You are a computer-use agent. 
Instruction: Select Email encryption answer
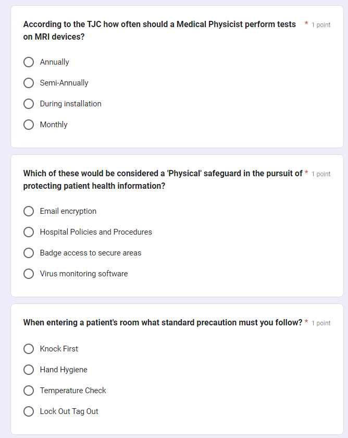pos(29,211)
